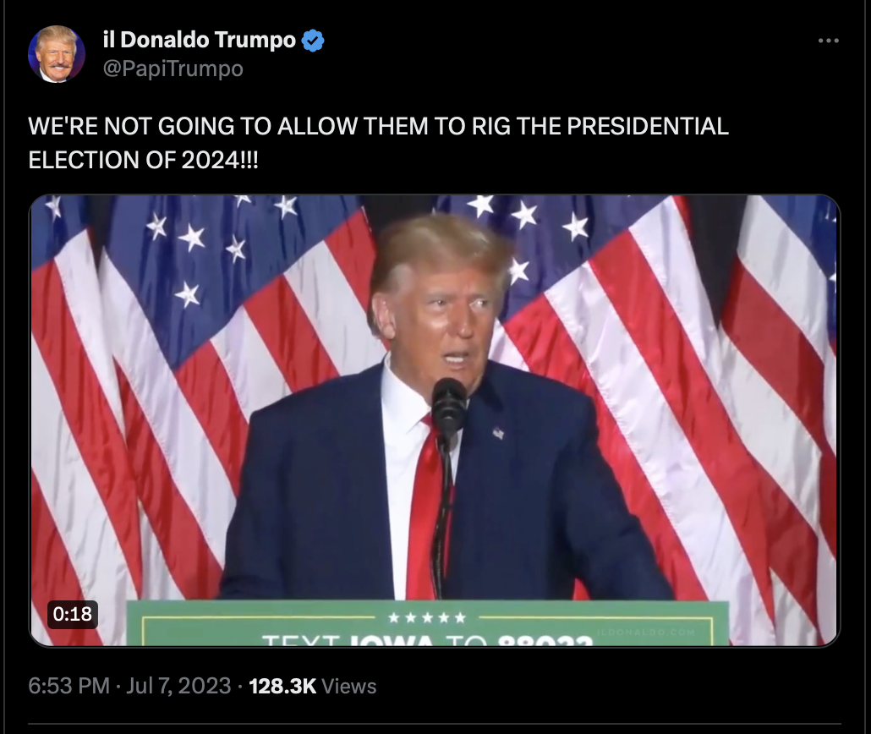Click the Views label text

(349, 686)
